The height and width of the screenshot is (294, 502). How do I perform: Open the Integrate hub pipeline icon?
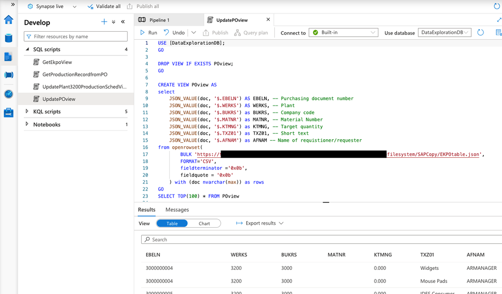[9, 75]
